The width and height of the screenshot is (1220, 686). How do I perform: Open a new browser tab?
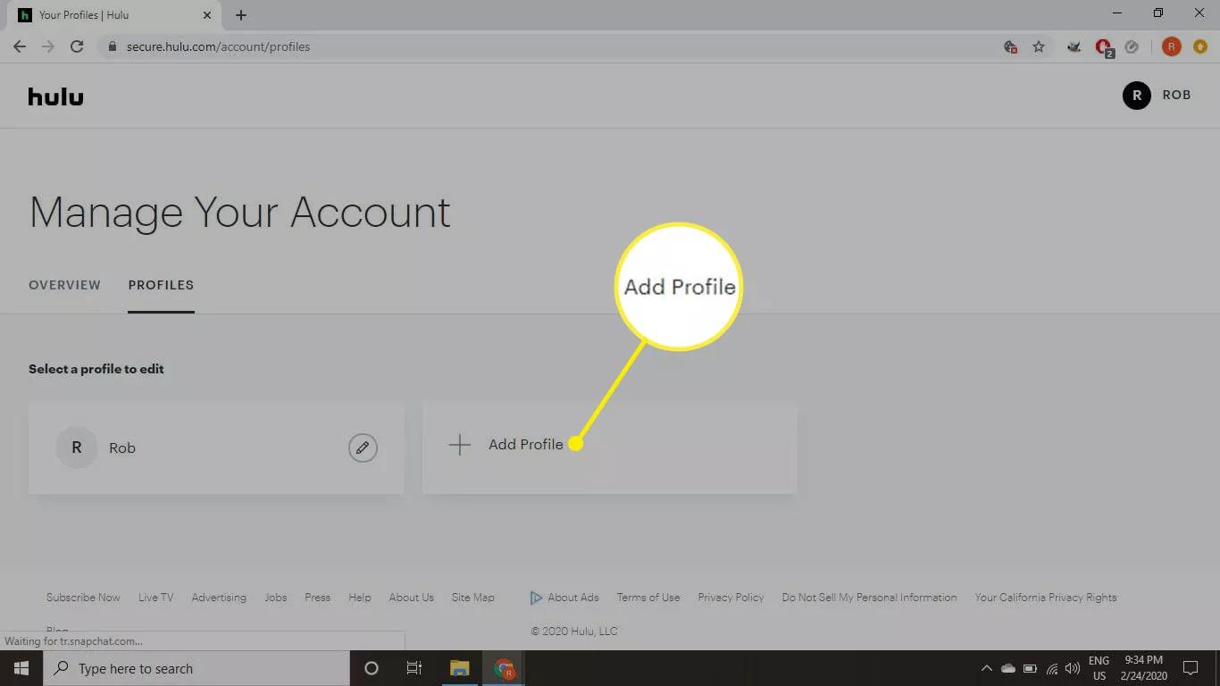pyautogui.click(x=241, y=15)
